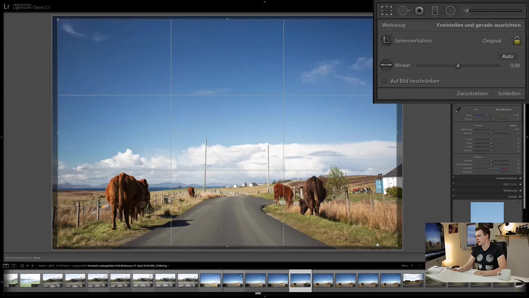Click the Dynamik slider handle
This screenshot has width=529, height=298.
coord(491,168)
